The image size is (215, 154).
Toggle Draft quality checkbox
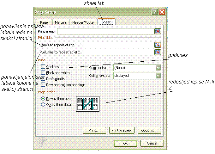(x=43, y=79)
